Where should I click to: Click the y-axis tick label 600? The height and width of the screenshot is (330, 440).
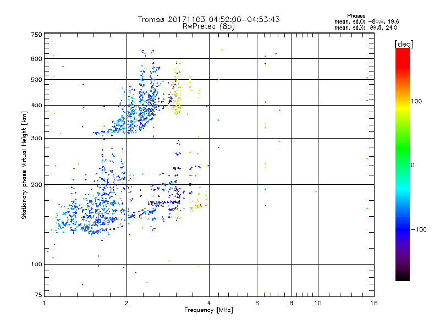[36, 59]
